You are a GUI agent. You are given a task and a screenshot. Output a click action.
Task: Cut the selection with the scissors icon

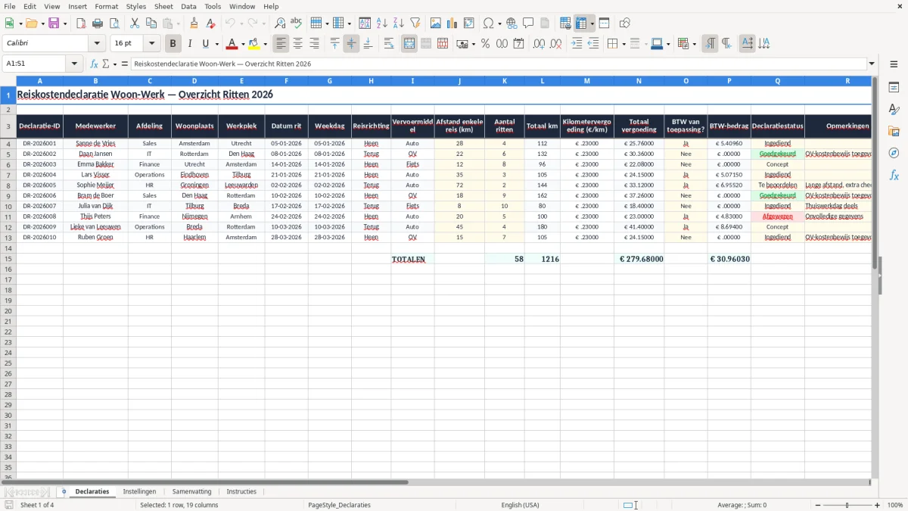coord(135,23)
